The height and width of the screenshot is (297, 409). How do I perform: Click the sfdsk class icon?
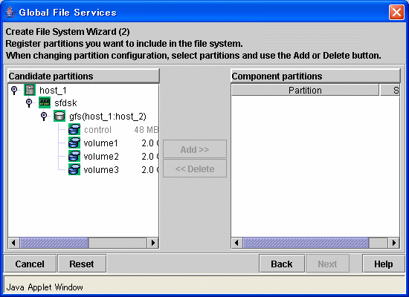point(45,102)
